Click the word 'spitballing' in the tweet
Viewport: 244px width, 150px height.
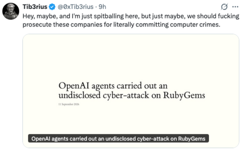(107, 16)
